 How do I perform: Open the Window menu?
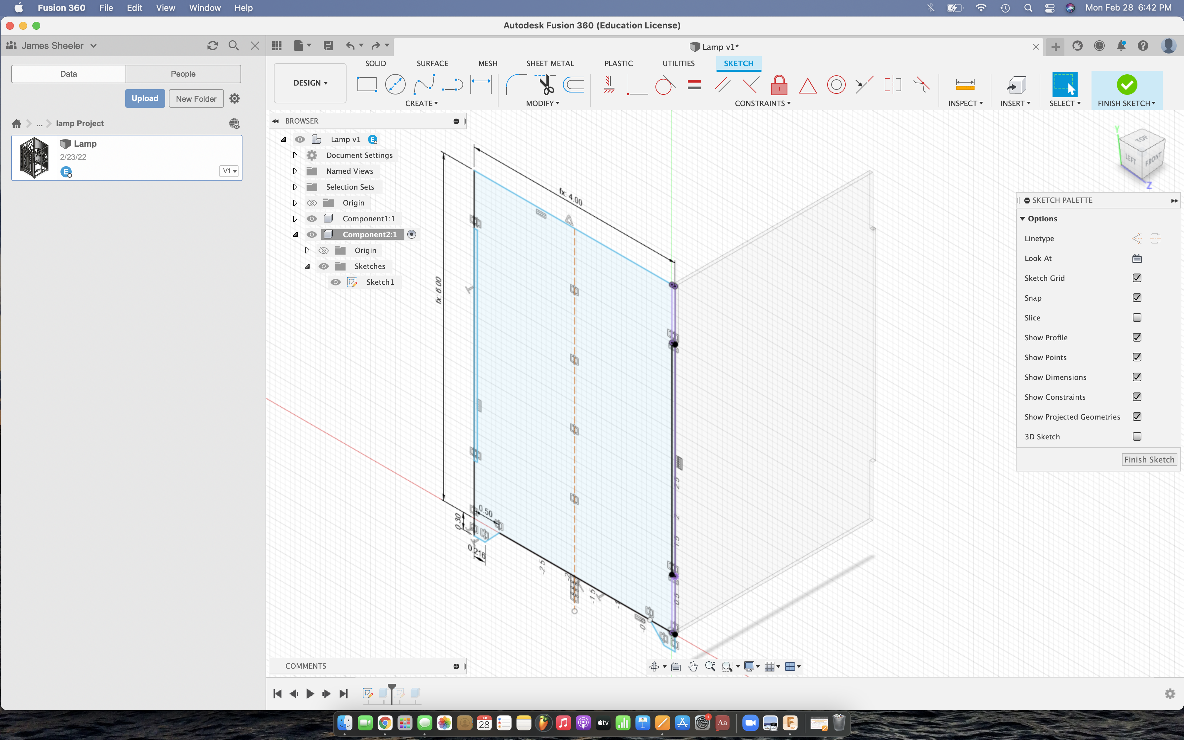(204, 8)
